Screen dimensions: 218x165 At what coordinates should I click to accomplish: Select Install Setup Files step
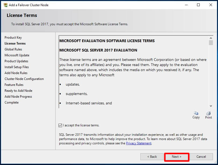click(x=17, y=67)
